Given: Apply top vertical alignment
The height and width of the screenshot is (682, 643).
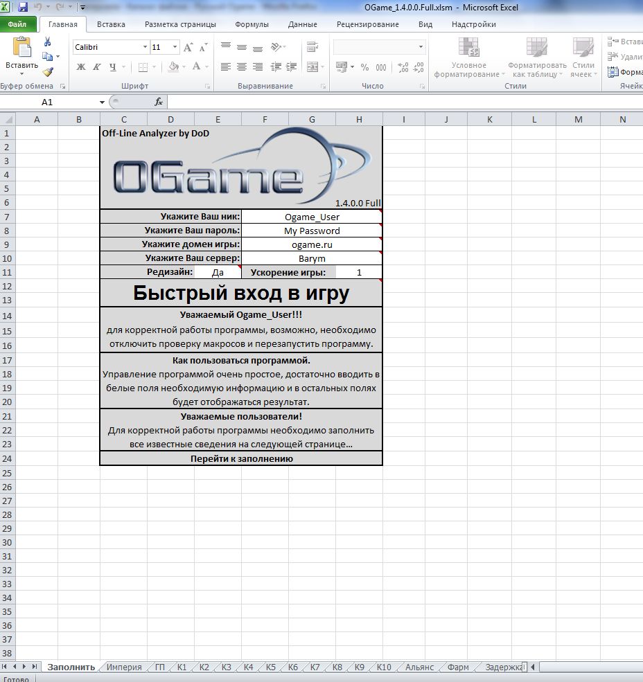Looking at the screenshot, I should pos(225,46).
